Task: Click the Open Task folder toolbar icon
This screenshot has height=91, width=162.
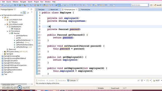Action: click(47, 5)
